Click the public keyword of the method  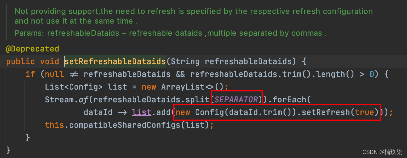click(20, 61)
